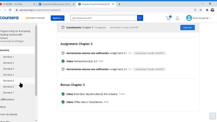Image resolution: width=217 pixels, height=122 pixels.
Task: Click the blue search magnifier button
Action: 140,18
